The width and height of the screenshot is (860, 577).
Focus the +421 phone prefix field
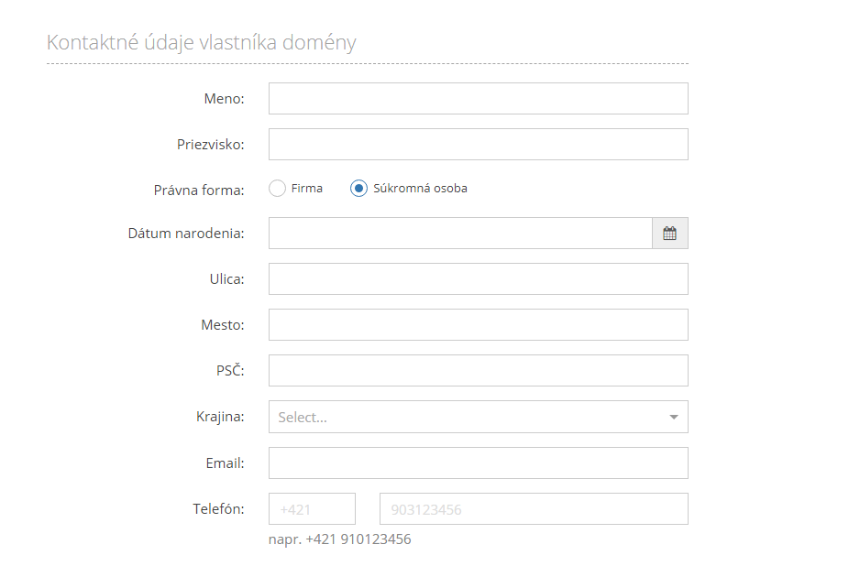pyautogui.click(x=312, y=509)
